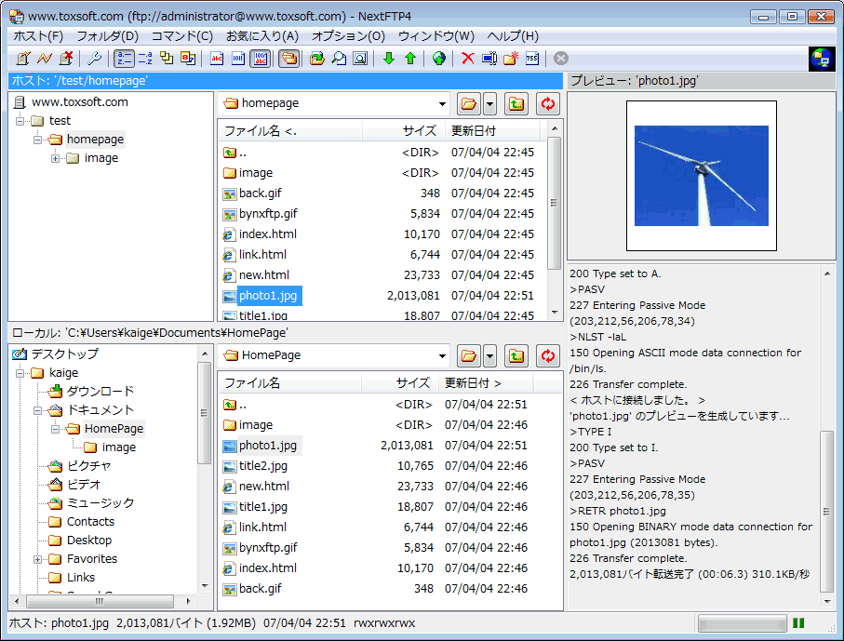Screen dimensions: 844x641
Task: Click the preview viewer icon
Action: pyautogui.click(x=360, y=58)
